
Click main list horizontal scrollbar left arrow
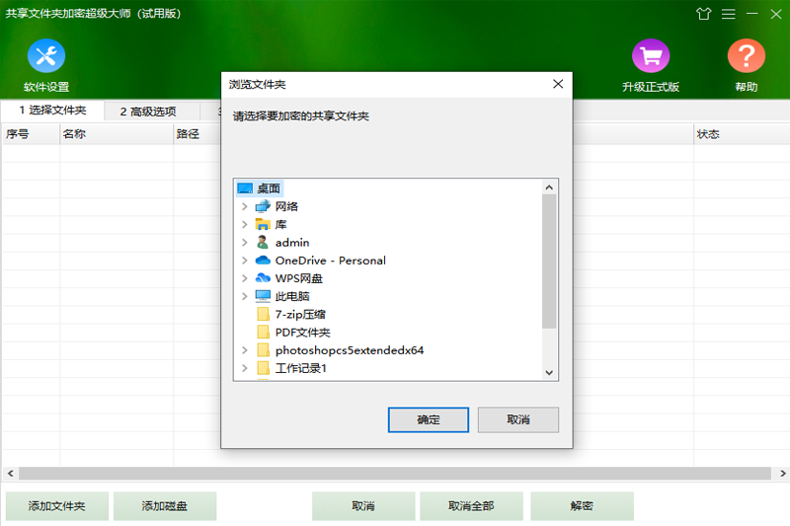click(10, 473)
